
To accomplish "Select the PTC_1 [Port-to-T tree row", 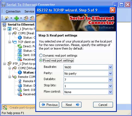I will (x=24, y=29).
